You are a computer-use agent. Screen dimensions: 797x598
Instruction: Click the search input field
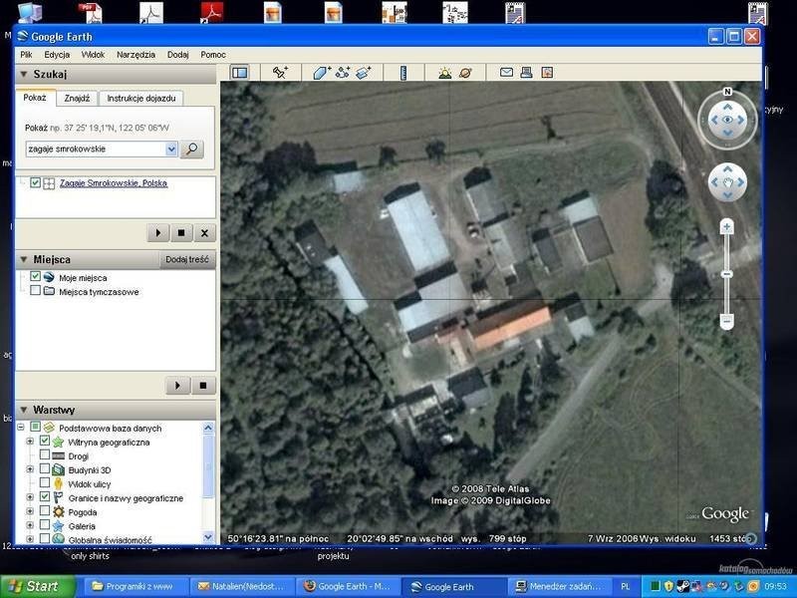[96, 149]
